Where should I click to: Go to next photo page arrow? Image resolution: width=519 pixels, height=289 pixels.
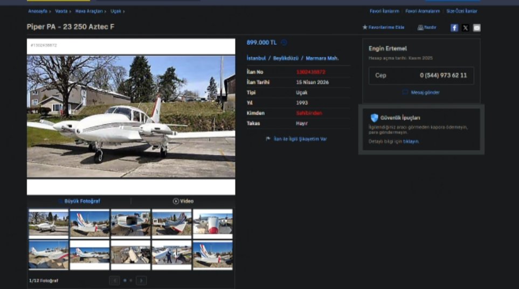(141, 280)
